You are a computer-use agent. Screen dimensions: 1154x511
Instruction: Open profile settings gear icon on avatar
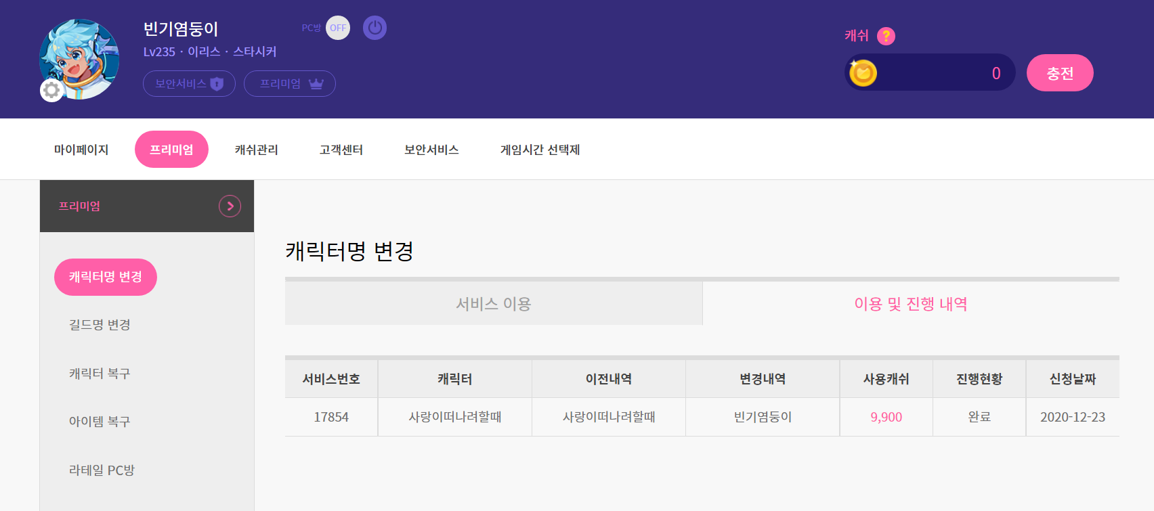tap(51, 90)
